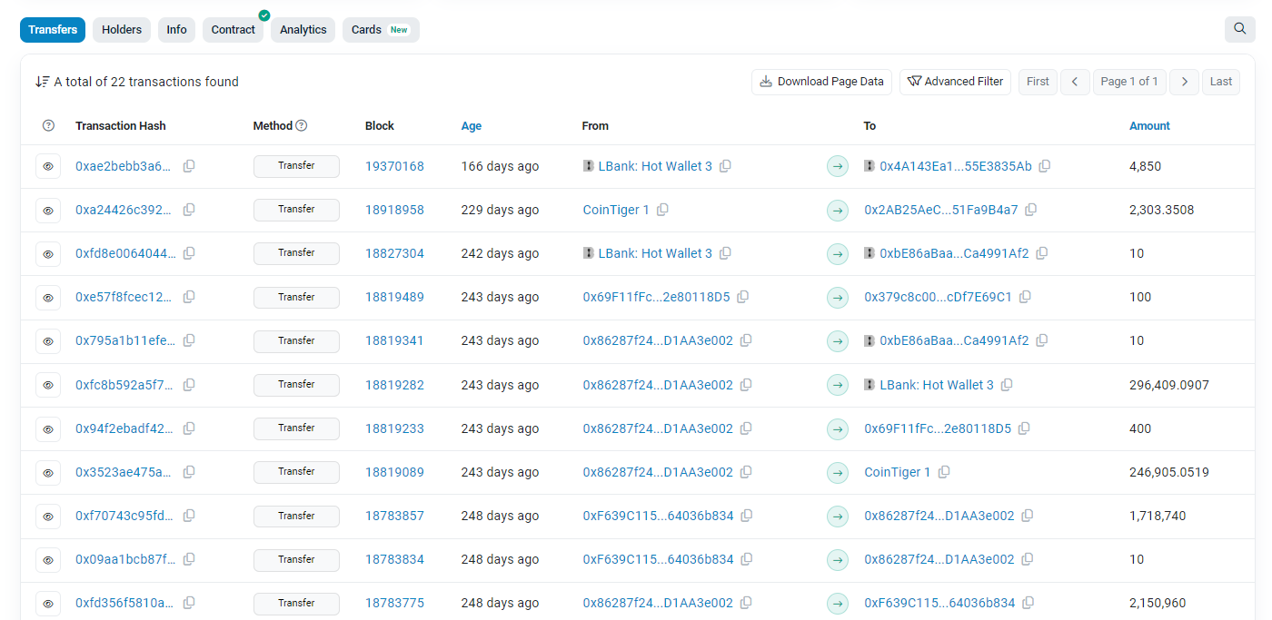Image resolution: width=1272 pixels, height=620 pixels.
Task: Toggle eye preview for transaction 0xa24426c392
Action: pyautogui.click(x=48, y=210)
